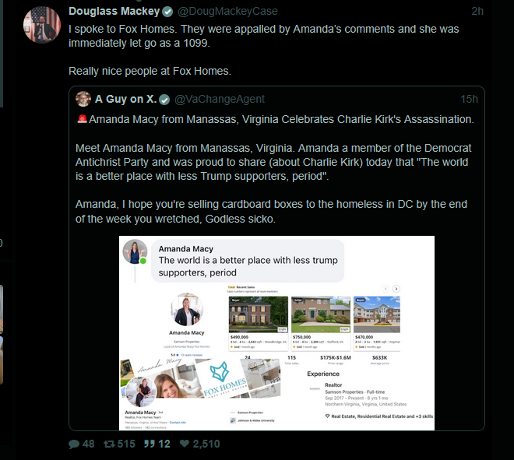Open the @VaChangeAgent handle
This screenshot has height=460, width=514.
(x=220, y=100)
